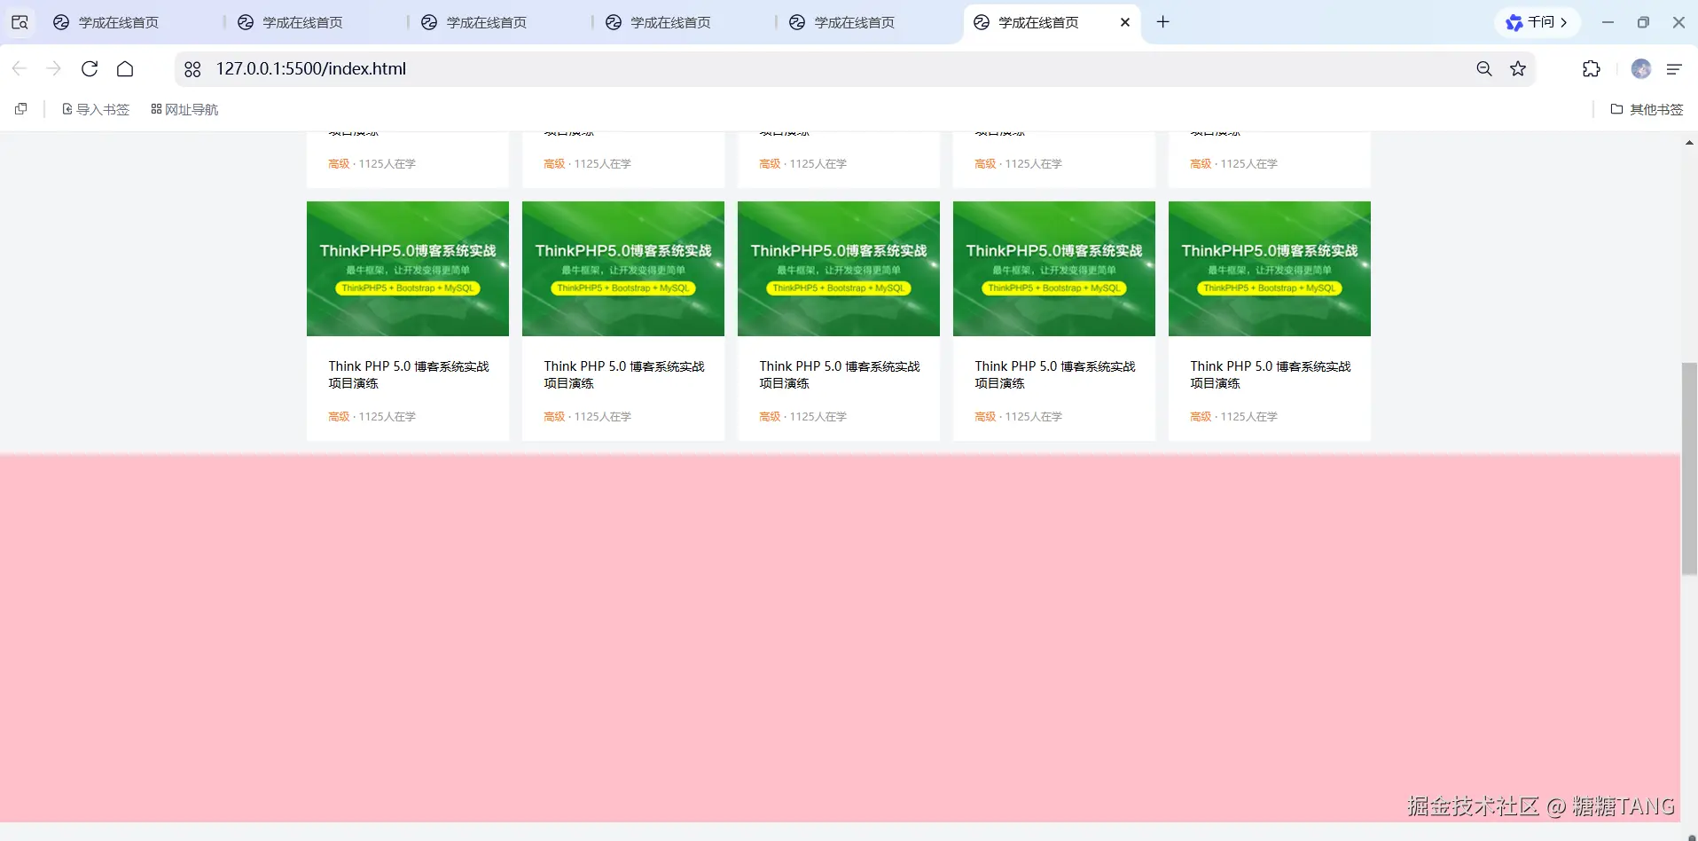Click fourth card's Think PHP 5.0 博客系统实战 title
1698x841 pixels.
[1055, 374]
